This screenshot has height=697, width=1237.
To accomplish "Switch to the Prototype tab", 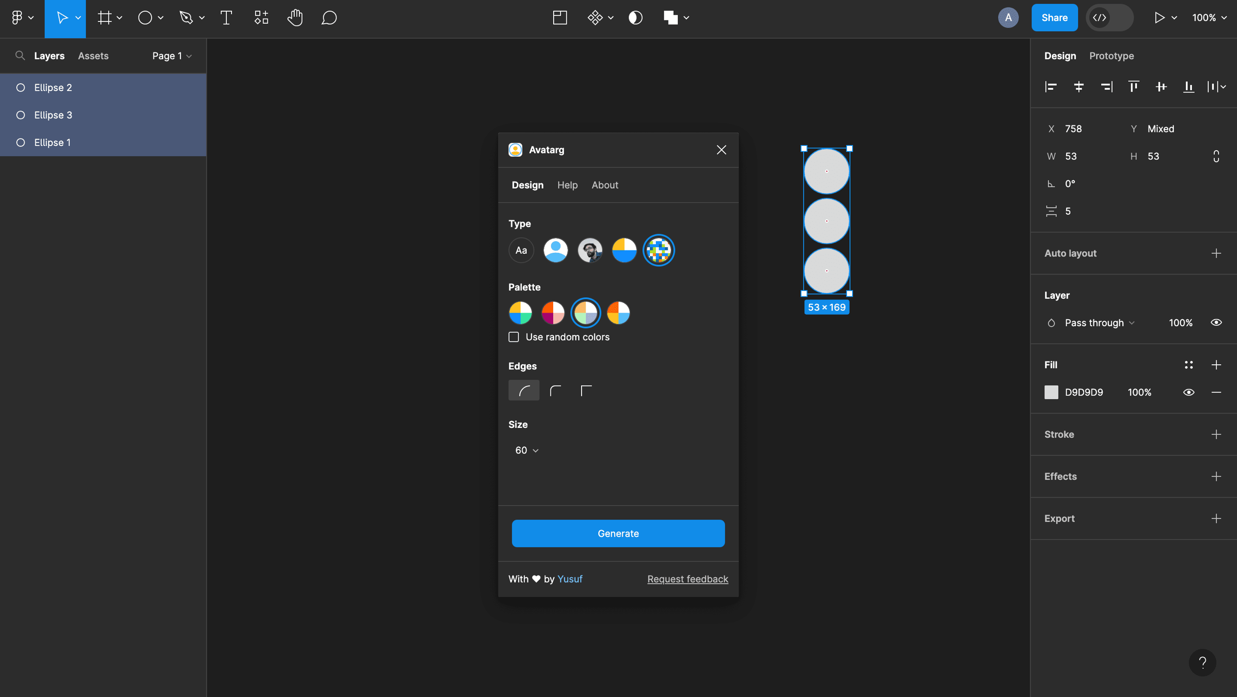I will (x=1111, y=56).
